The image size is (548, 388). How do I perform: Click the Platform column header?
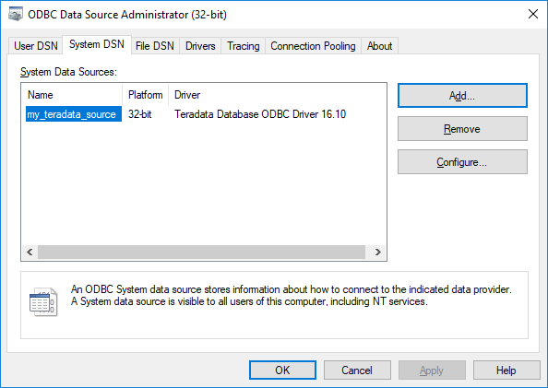click(x=146, y=95)
